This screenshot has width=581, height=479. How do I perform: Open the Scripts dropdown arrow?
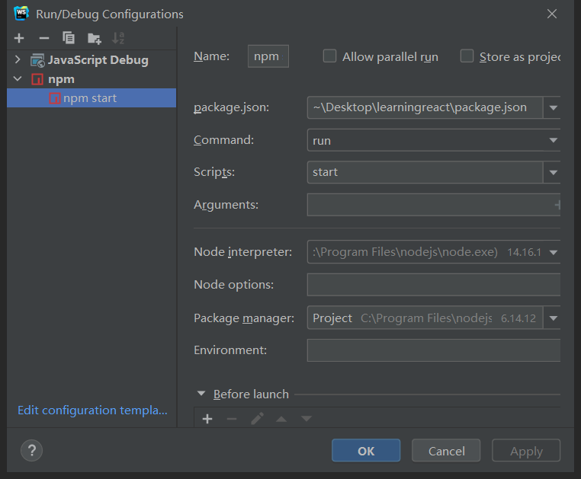point(553,173)
